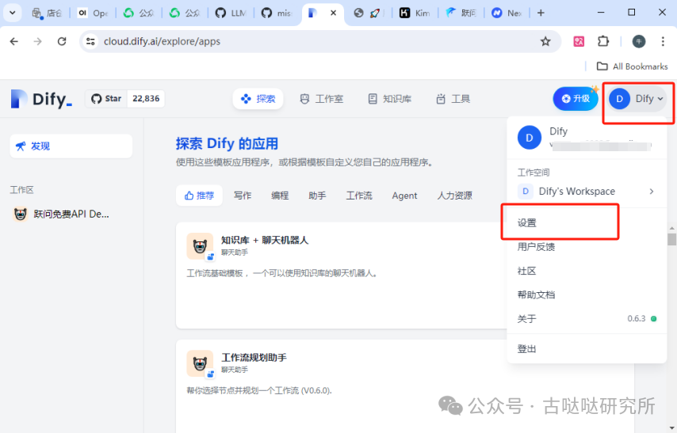The image size is (677, 433).
Task: Click the browser forward arrow
Action: coord(38,41)
